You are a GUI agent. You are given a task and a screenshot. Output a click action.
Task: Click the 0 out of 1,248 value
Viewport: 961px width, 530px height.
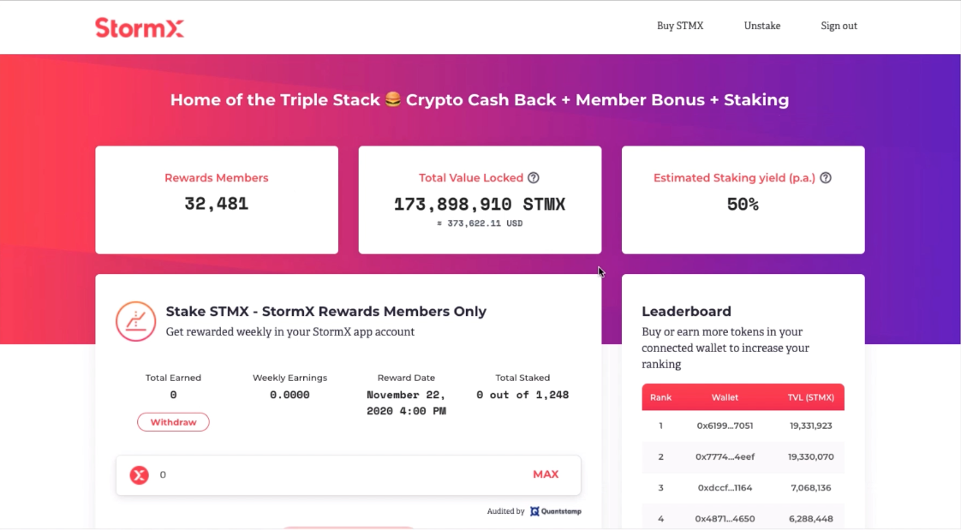tap(522, 396)
